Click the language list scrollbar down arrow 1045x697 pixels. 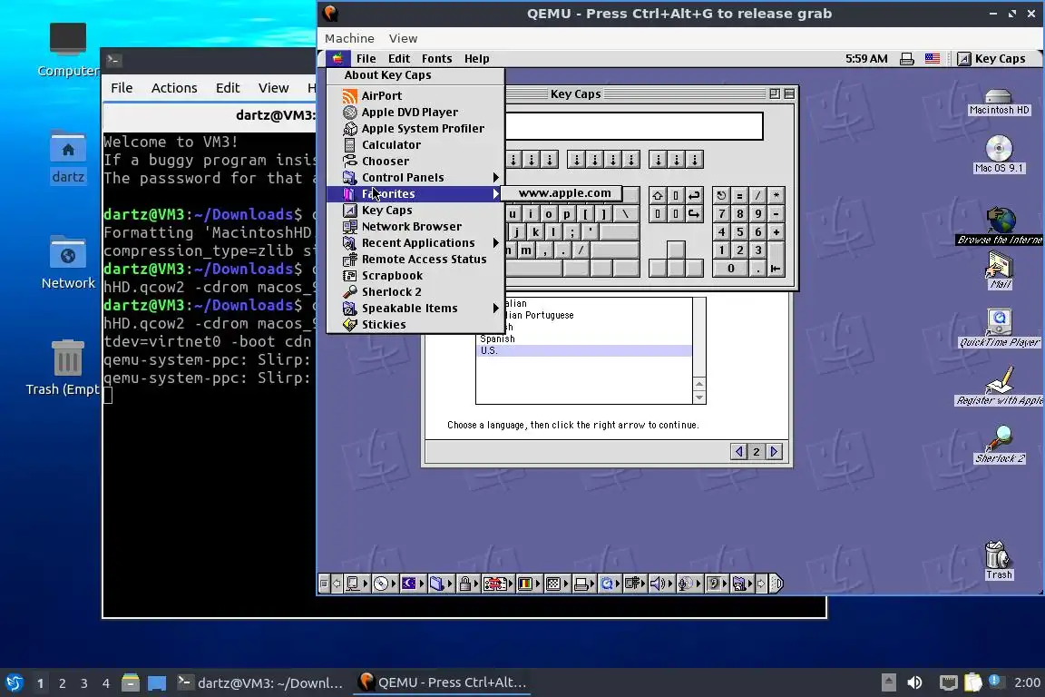click(x=699, y=398)
